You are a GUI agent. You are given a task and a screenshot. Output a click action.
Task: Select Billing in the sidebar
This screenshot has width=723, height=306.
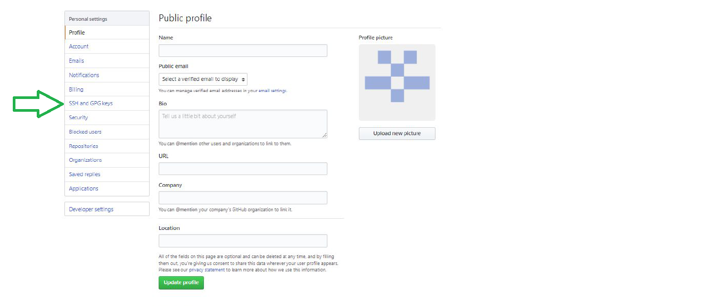[76, 89]
